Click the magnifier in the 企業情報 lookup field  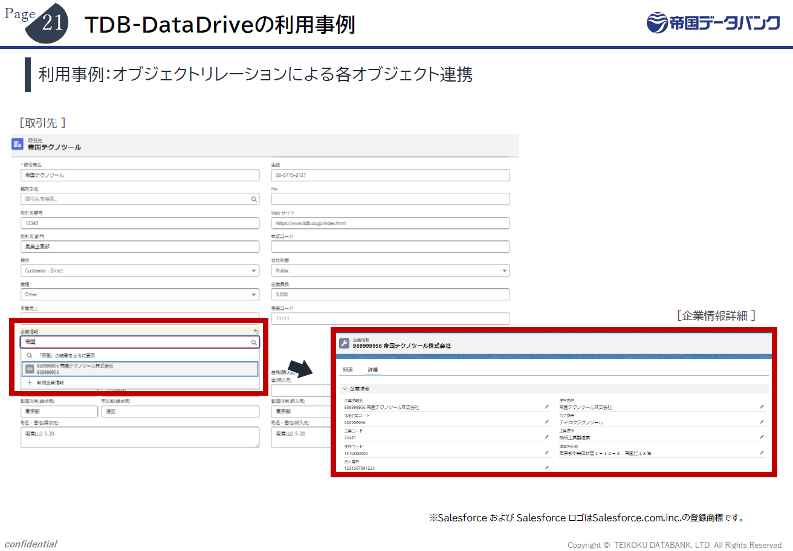tap(254, 343)
